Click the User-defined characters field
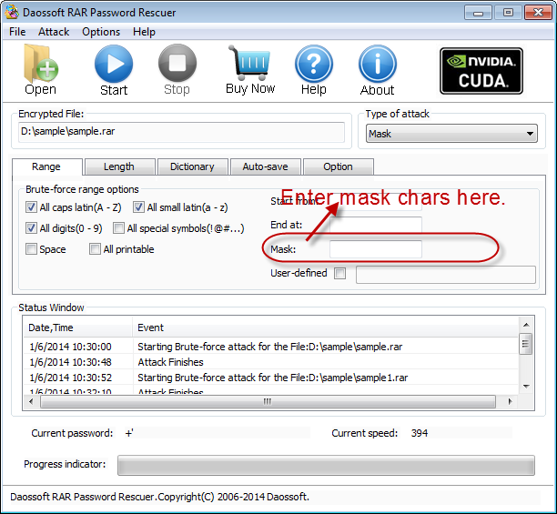Image resolution: width=557 pixels, height=514 pixels. pos(446,275)
